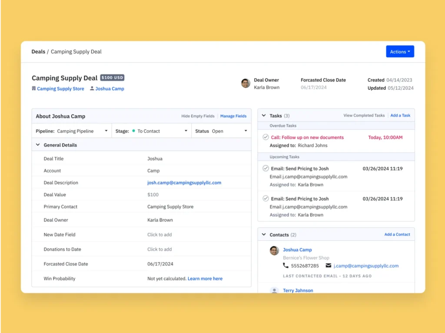Screen dimensions: 445x333
Task: Click the building icon beside Camping Supply Store
Action: coord(34,88)
